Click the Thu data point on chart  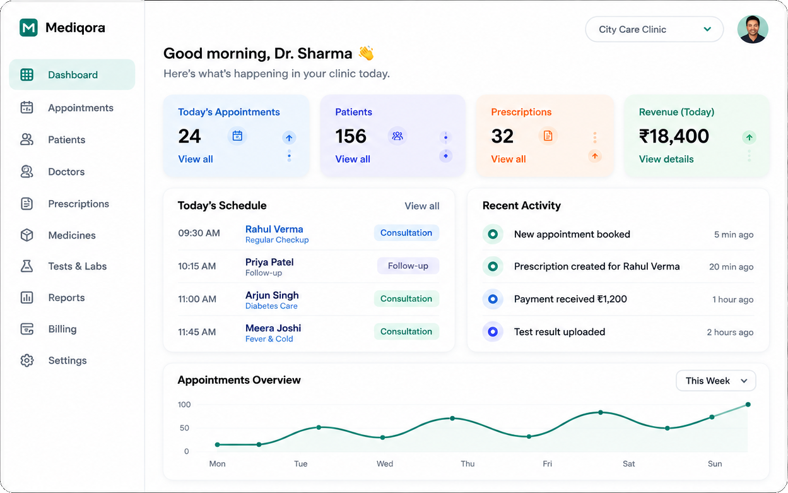pos(452,418)
